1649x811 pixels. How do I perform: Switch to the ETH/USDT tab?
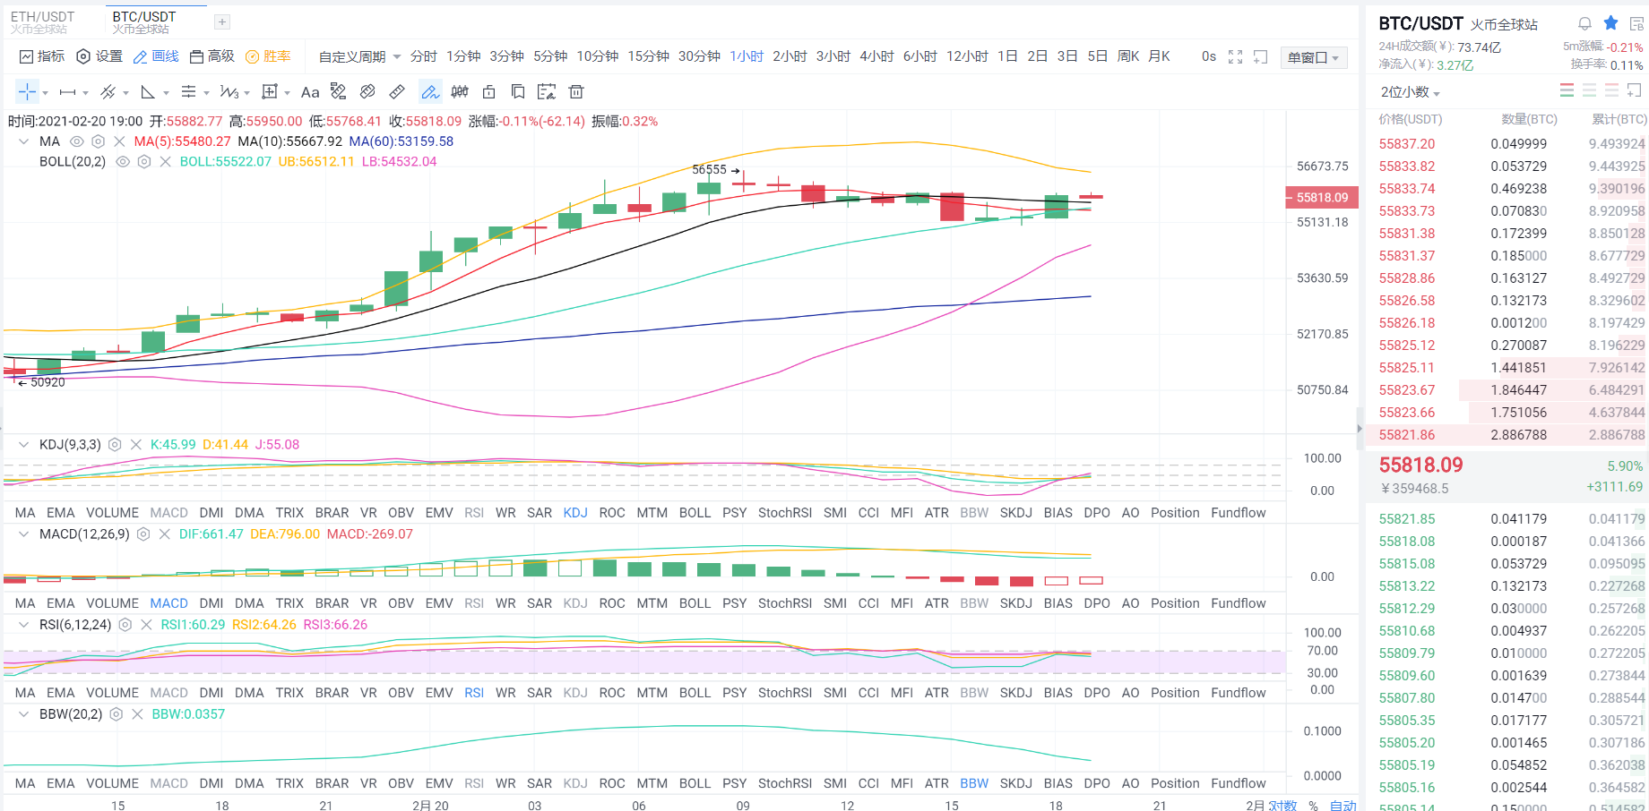coord(42,21)
